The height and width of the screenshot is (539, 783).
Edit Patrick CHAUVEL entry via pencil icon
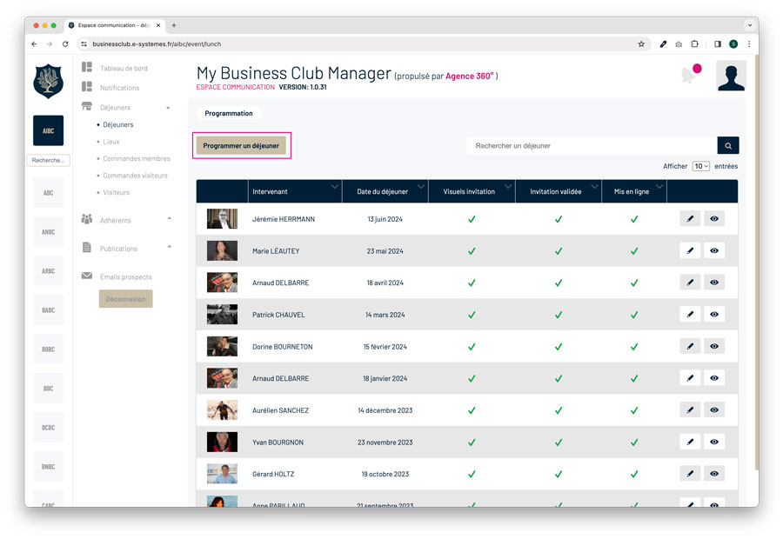690,315
